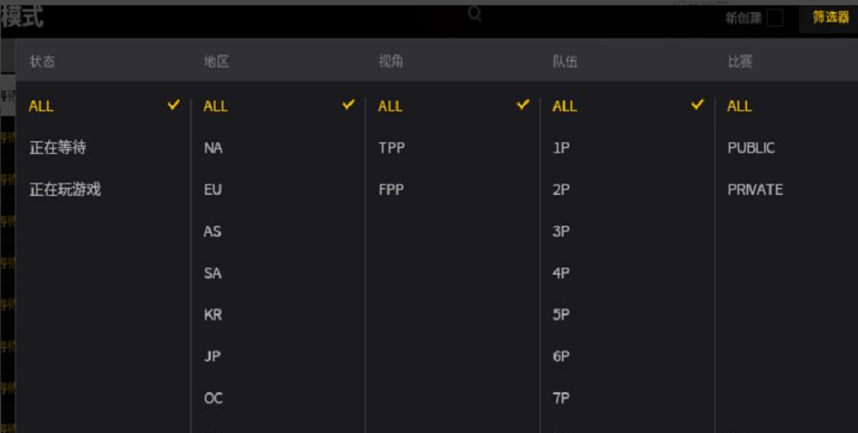Toggle the 新创建 checkbox
Image resolution: width=858 pixels, height=433 pixels.
774,17
